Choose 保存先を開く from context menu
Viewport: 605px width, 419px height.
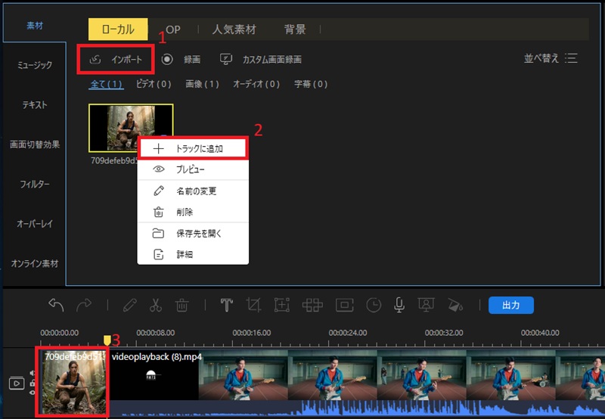click(193, 234)
